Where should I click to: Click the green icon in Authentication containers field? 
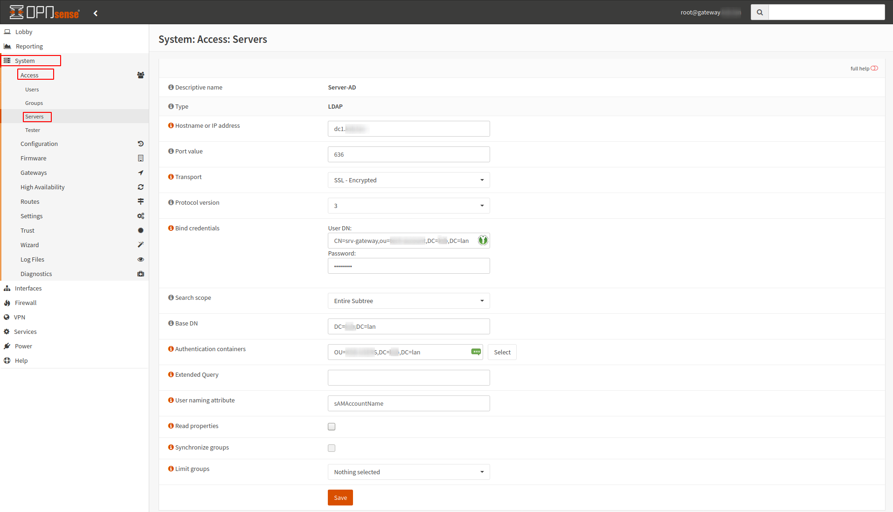[476, 352]
